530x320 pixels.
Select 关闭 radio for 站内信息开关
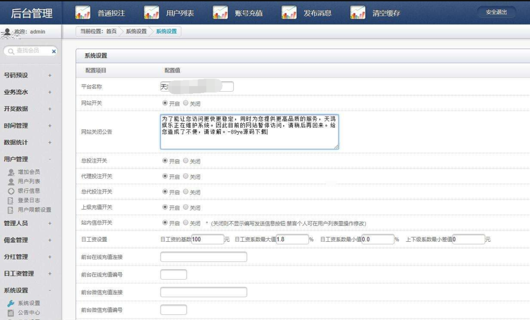click(186, 224)
